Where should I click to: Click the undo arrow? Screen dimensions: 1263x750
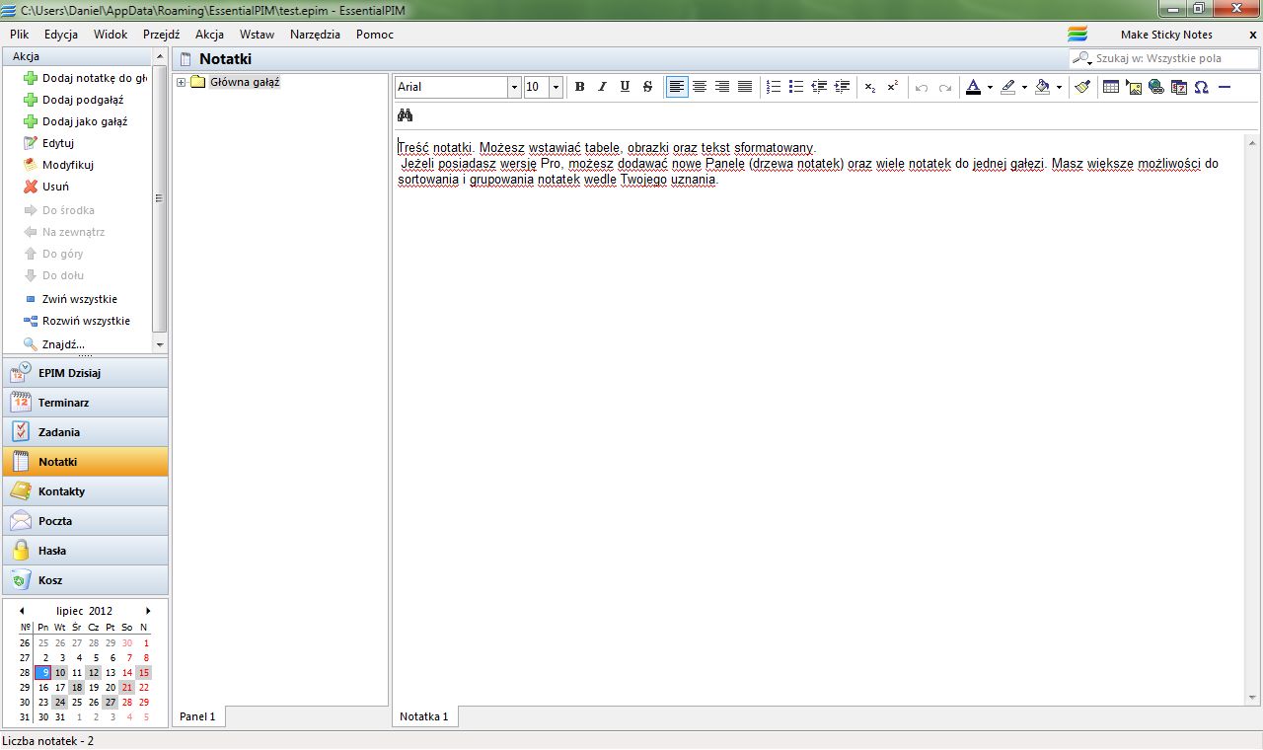[922, 87]
